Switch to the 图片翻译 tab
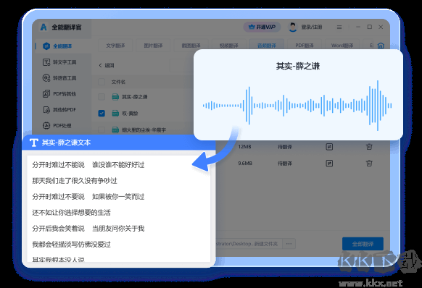The height and width of the screenshot is (288, 422). click(153, 46)
